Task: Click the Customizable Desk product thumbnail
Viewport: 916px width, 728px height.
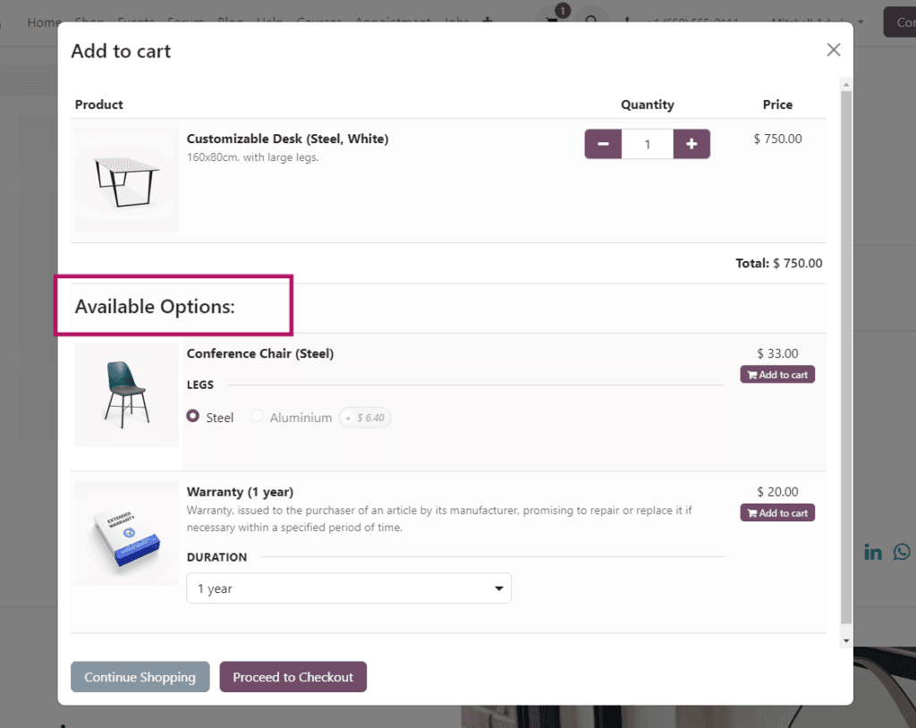Action: click(126, 180)
